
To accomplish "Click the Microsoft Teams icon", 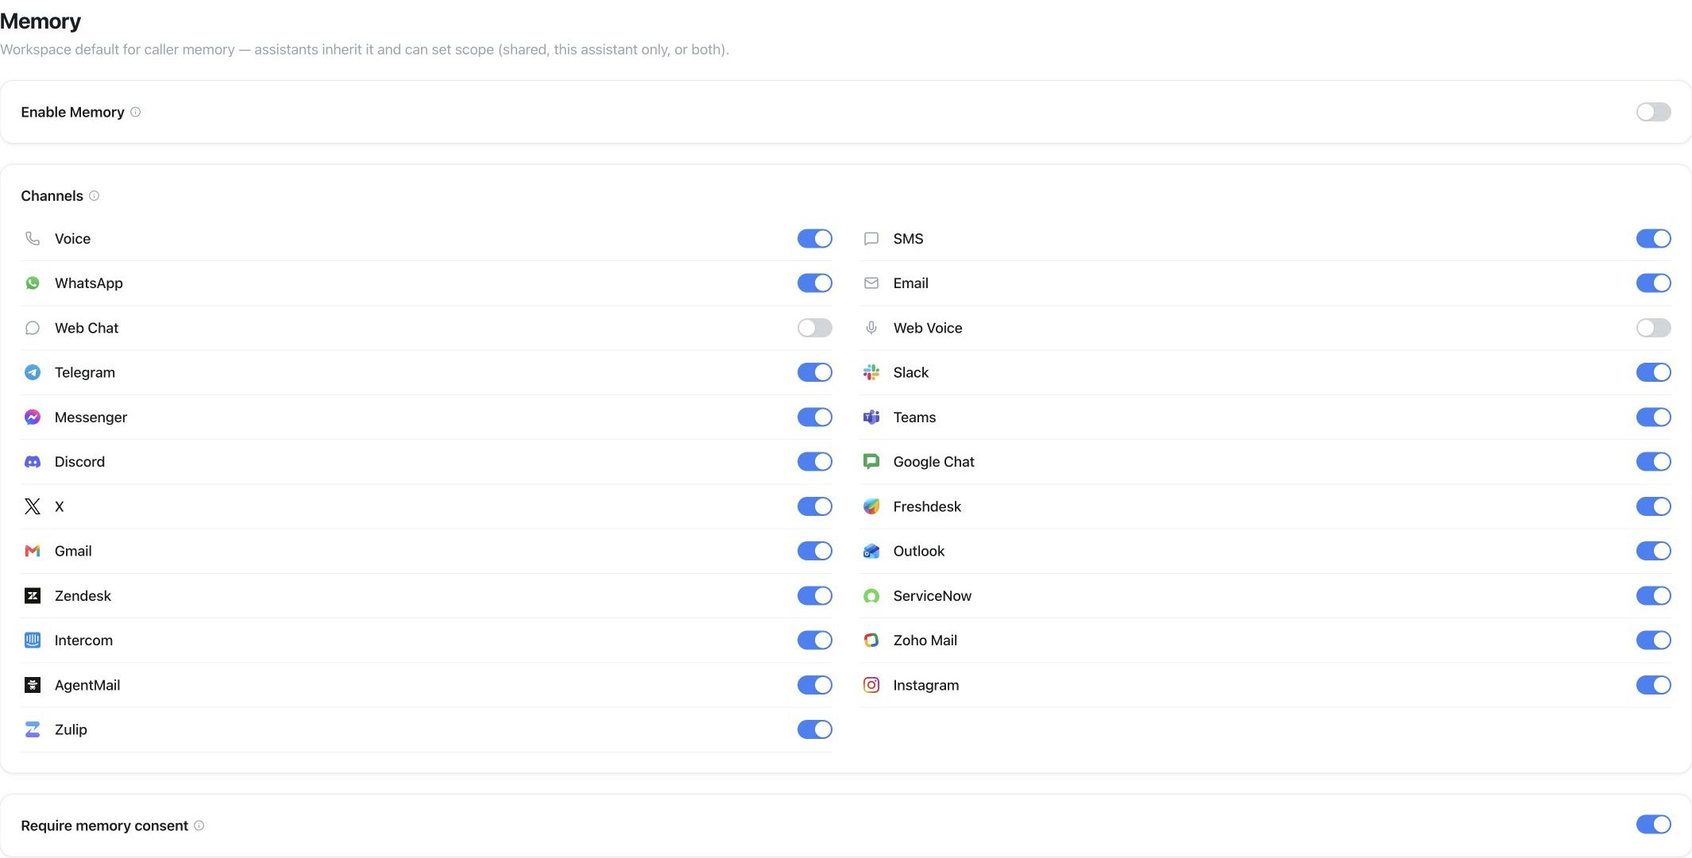I will (x=871, y=417).
